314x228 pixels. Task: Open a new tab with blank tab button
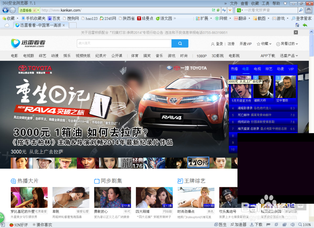pos(73,25)
